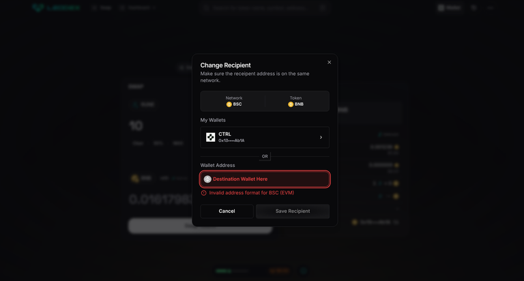This screenshot has height=281, width=524.
Task: Select the CTRL wallet name in My Wallets
Action: tap(224, 134)
